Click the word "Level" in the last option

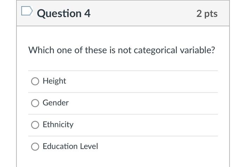click(89, 146)
